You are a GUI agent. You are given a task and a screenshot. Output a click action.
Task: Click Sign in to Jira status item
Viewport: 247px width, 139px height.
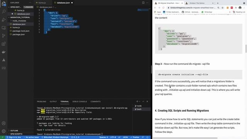tap(14, 137)
